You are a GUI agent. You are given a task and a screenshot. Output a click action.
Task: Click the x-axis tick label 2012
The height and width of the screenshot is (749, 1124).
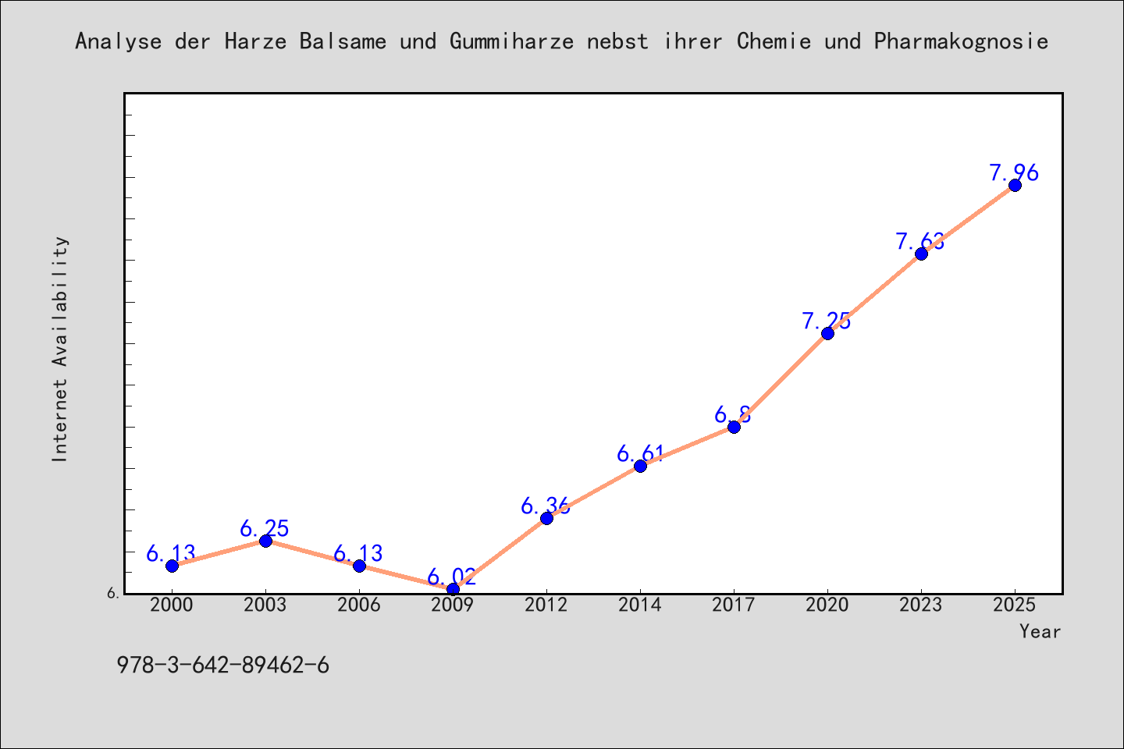tap(546, 605)
